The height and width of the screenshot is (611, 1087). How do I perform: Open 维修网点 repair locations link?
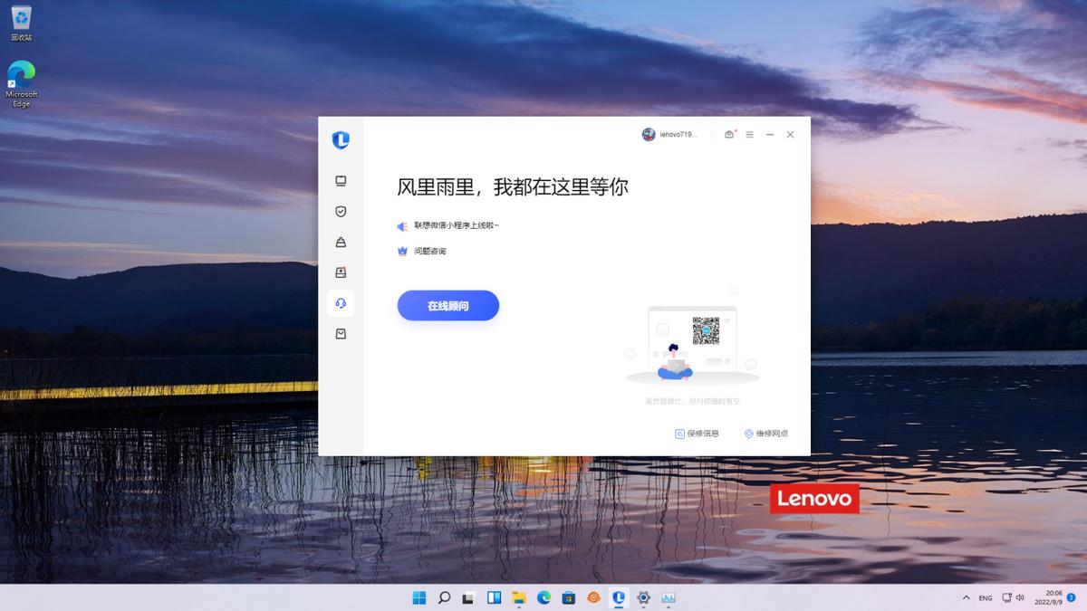[x=766, y=433]
